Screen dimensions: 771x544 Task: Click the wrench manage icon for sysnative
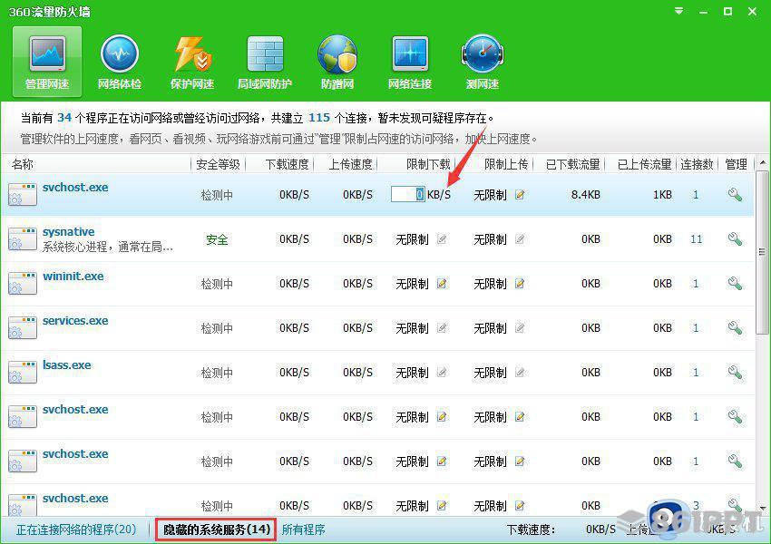coord(735,239)
